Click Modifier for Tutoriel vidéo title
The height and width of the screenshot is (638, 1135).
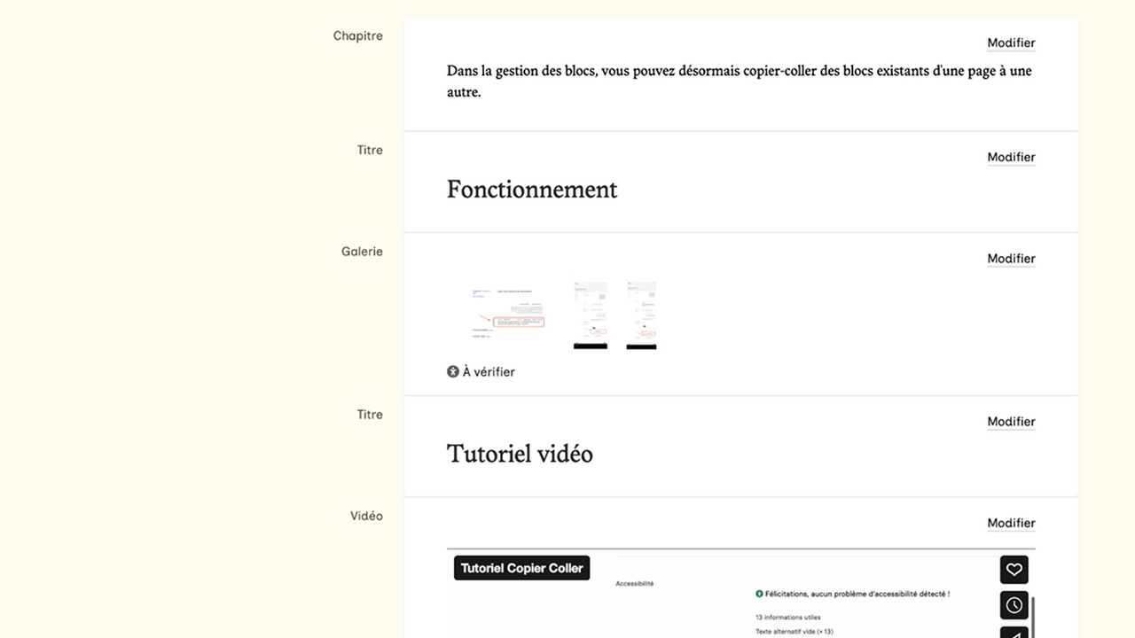tap(1011, 422)
